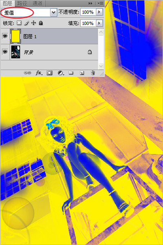Open the layers panel options menu

click(x=101, y=3)
